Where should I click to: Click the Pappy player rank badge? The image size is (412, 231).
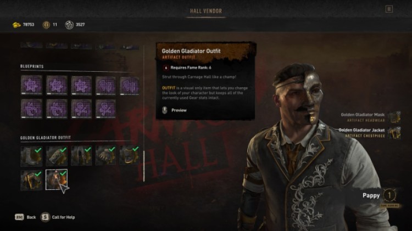(389, 195)
